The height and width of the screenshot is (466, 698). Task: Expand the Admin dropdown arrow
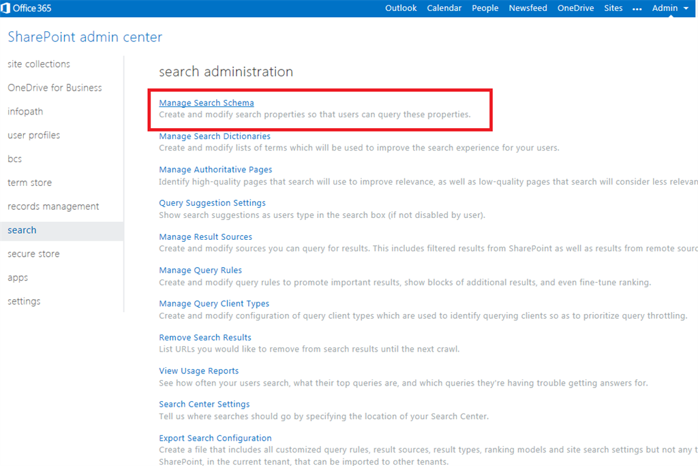pos(686,8)
